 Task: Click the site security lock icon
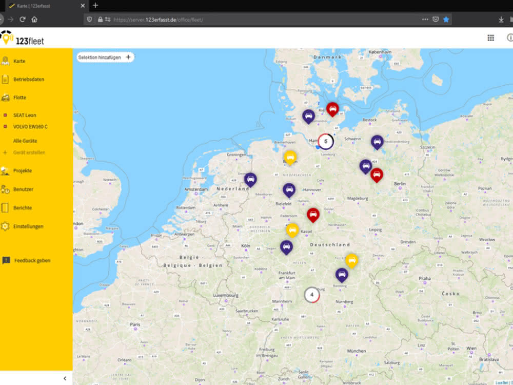[101, 20]
